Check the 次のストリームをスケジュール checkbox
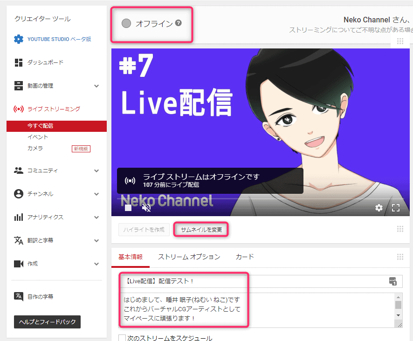 pyautogui.click(x=123, y=338)
